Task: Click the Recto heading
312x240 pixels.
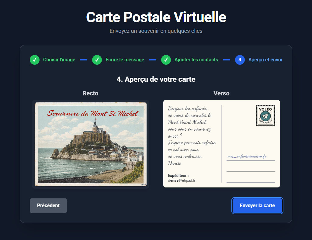Action: [x=90, y=93]
